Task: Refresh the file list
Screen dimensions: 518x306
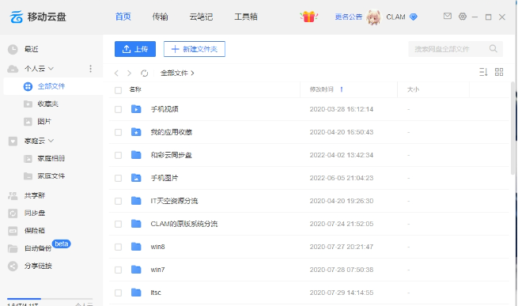Action: [145, 73]
